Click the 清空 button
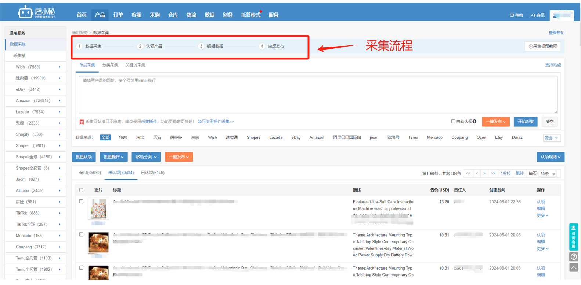This screenshot has height=285, width=581. click(550, 122)
